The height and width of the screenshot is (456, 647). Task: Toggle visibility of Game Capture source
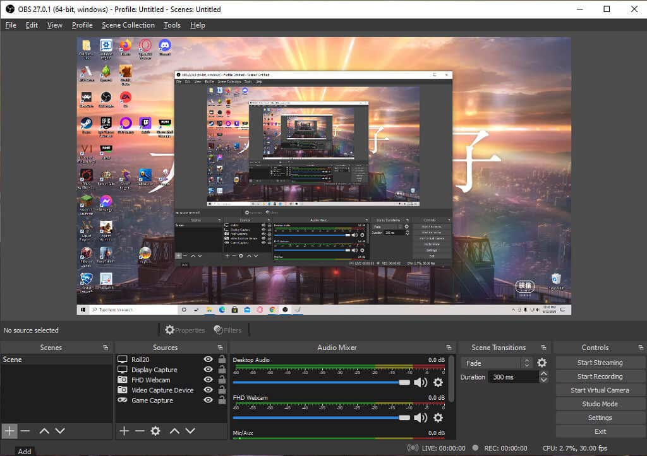[x=208, y=400]
